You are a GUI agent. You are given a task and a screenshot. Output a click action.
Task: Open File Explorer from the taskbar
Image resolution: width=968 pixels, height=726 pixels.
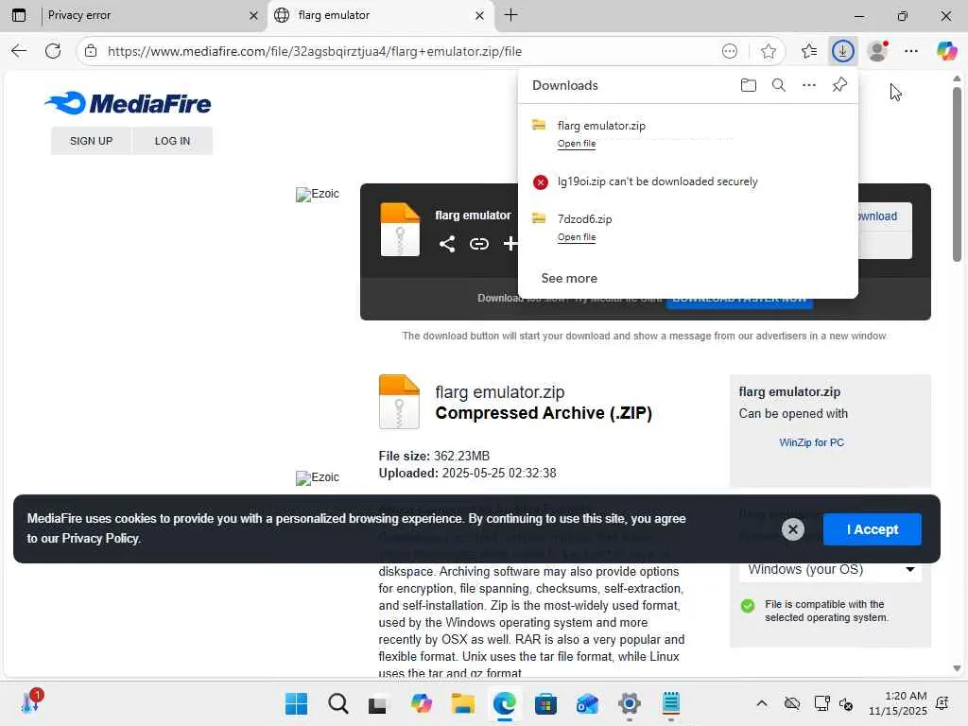coord(462,703)
